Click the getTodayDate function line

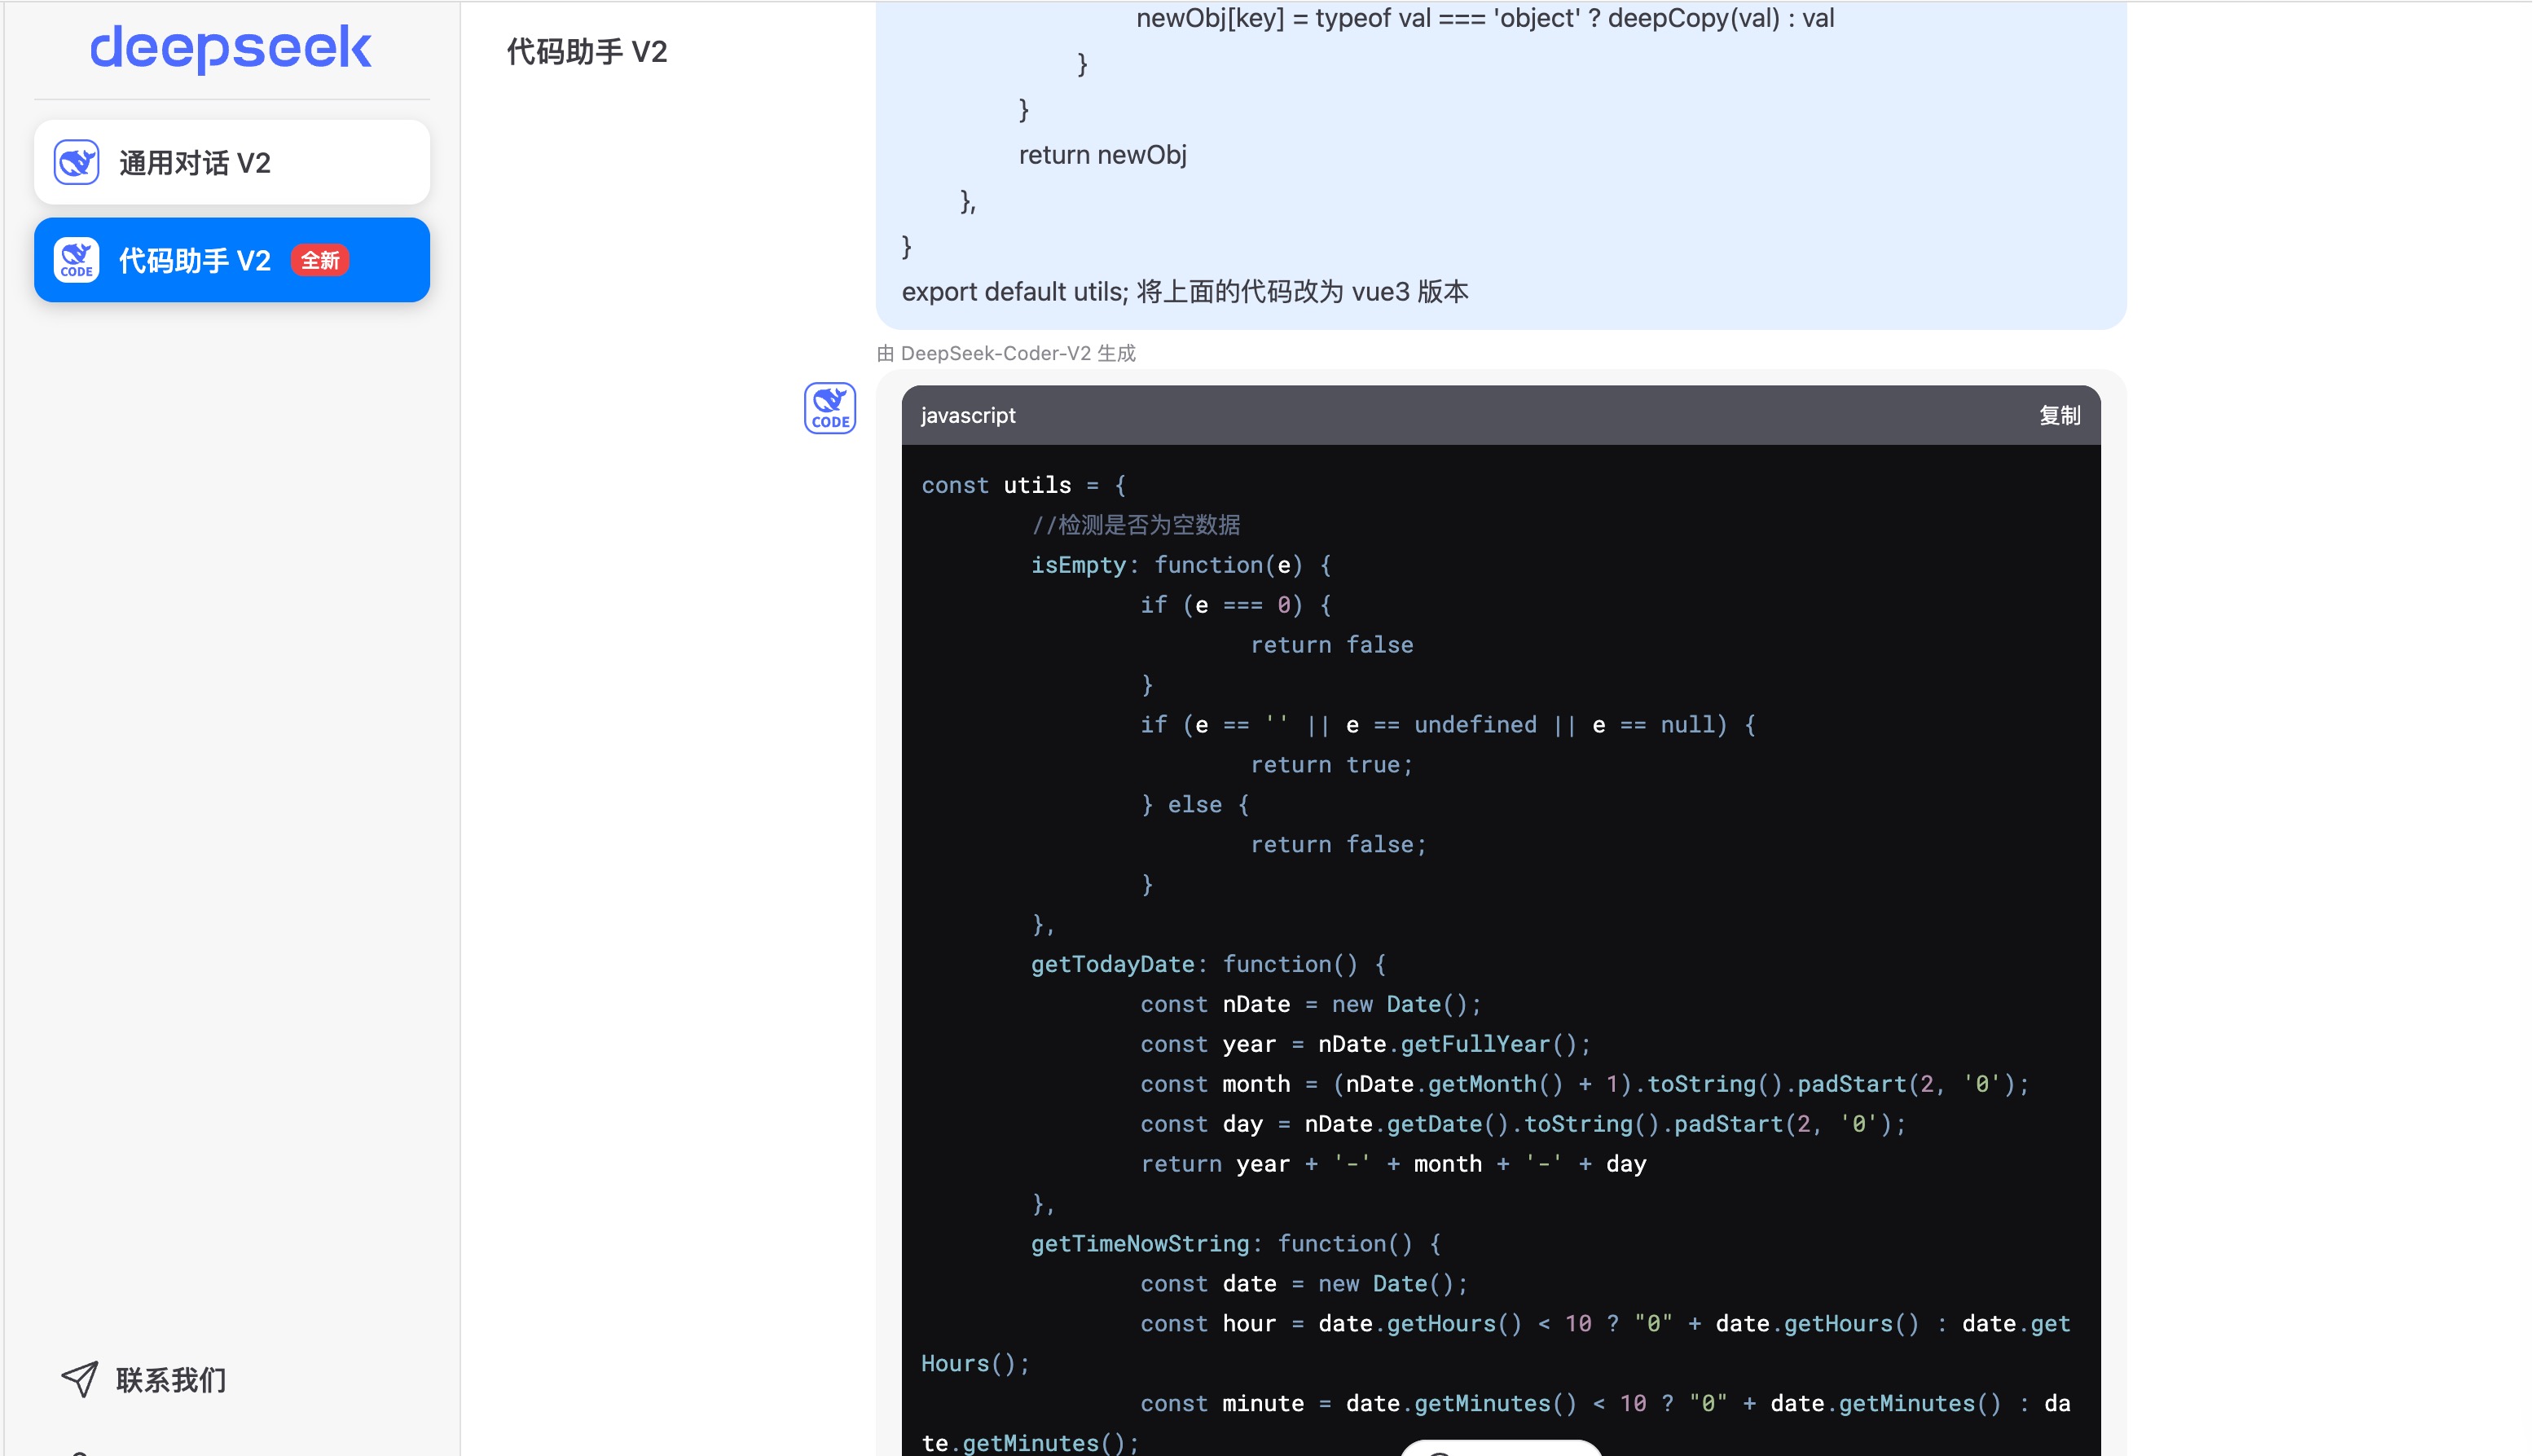click(x=1207, y=964)
